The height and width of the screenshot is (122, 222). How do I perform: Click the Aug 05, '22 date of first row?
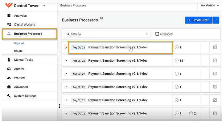coord(79,47)
